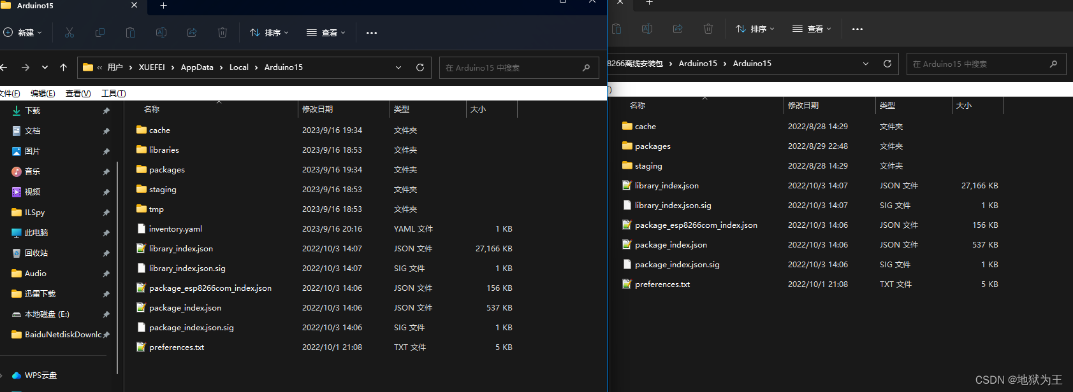Open the 编辑(E) menu
The width and height of the screenshot is (1073, 392).
coord(43,94)
